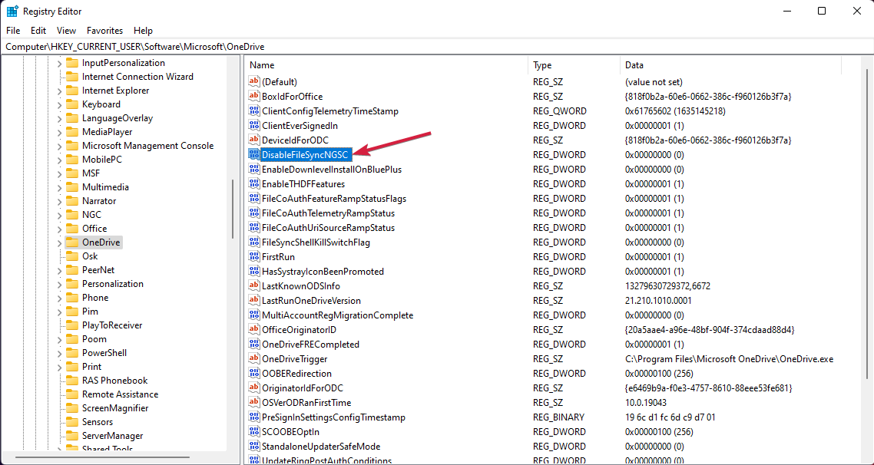Viewport: 874px width, 465px height.
Task: Select the OneDriveFRECompleted value
Action: [x=310, y=345]
